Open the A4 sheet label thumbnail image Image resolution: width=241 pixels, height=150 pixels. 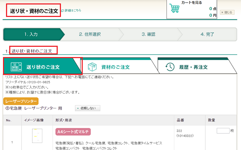(37, 136)
